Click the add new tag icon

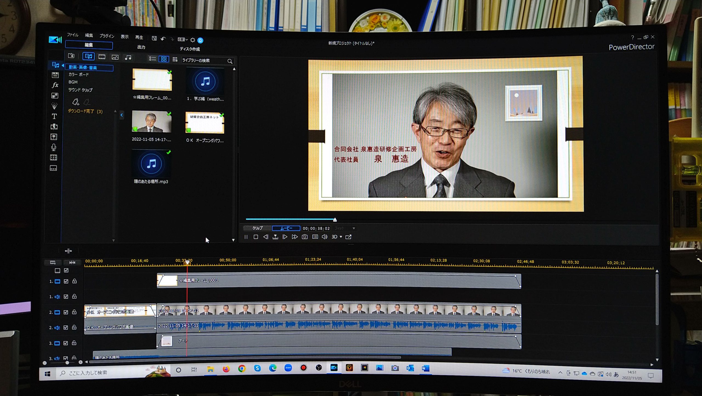pos(76,102)
